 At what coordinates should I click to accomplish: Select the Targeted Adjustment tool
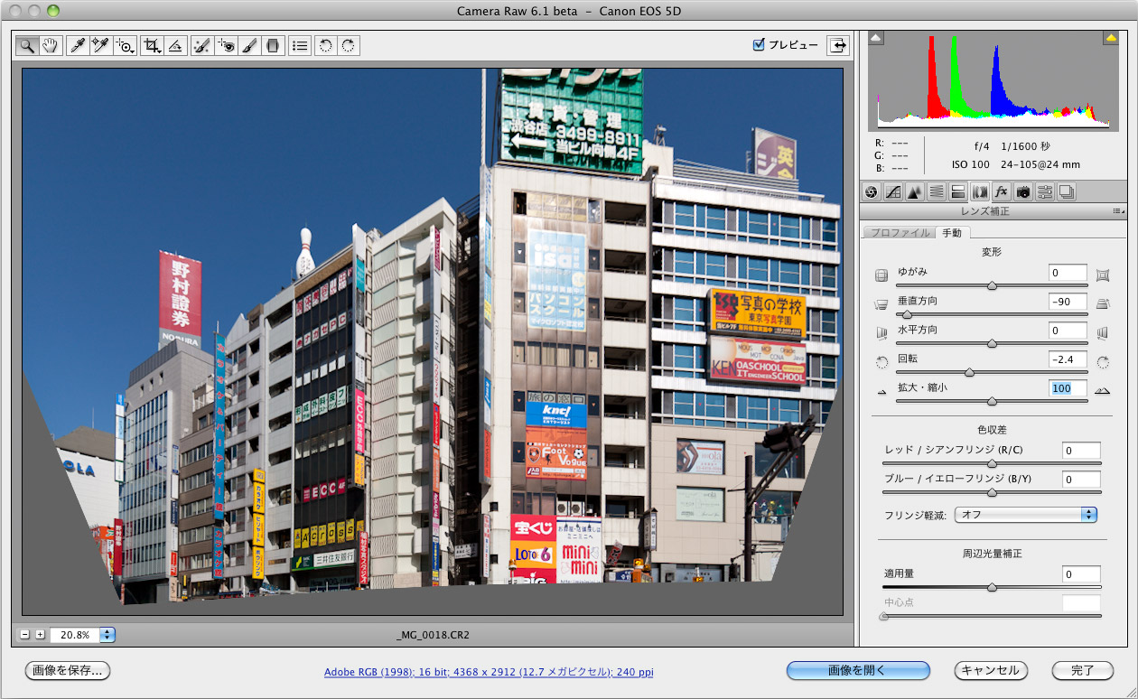tap(126, 45)
